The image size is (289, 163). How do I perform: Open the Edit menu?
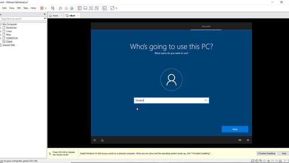coord(4,8)
